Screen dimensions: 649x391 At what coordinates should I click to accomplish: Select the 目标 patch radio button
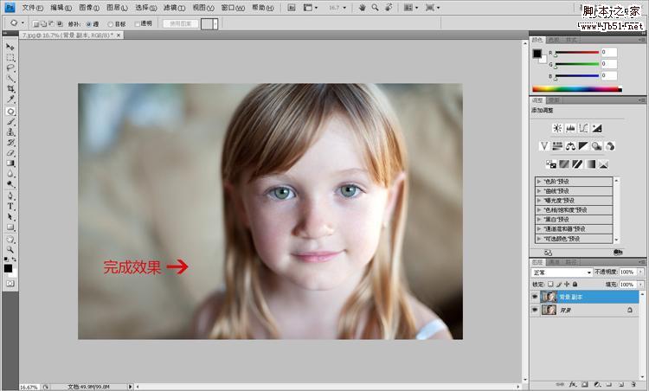[110, 24]
